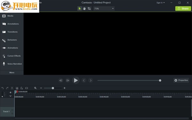Viewport: 192px width, 120px height.
Task: Toggle Track 1 visibility eye icon
Action: 12,110
